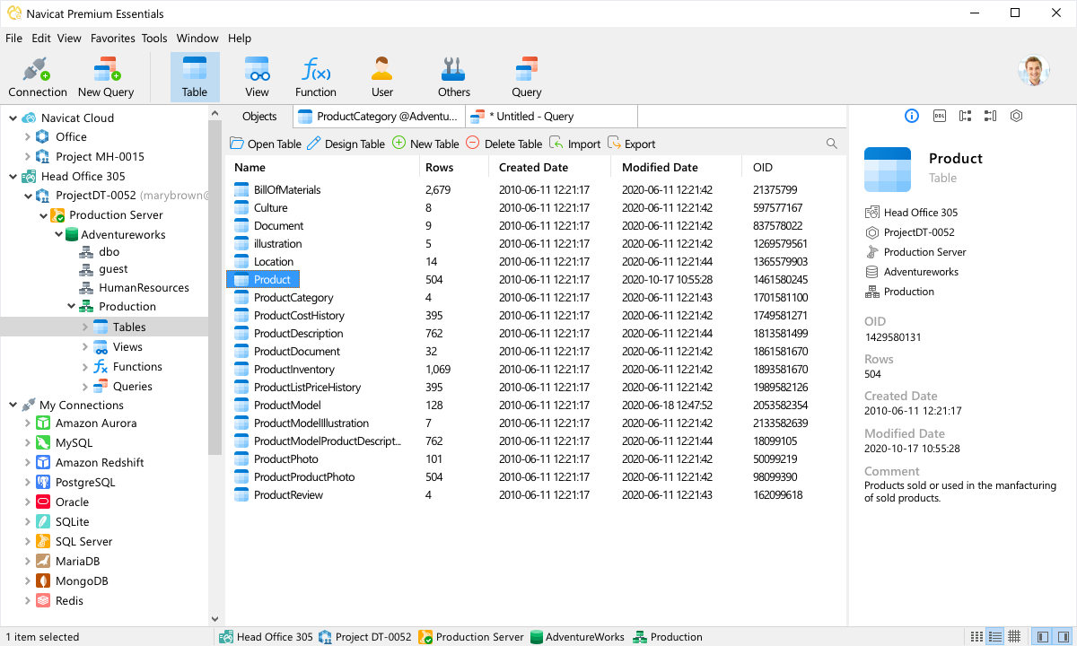Toggle the left navigation pane
The width and height of the screenshot is (1077, 646).
1042,636
